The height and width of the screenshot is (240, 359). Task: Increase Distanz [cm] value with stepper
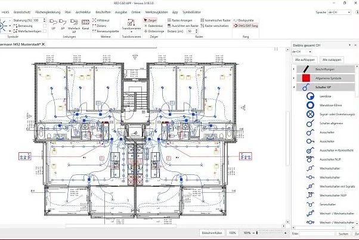coord(196,30)
